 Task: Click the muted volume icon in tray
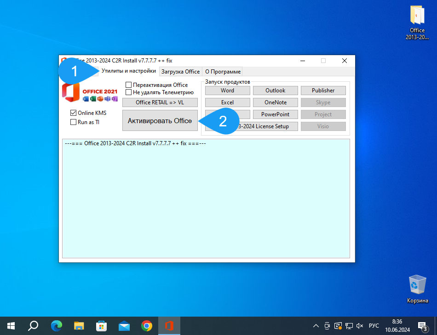[360, 326]
